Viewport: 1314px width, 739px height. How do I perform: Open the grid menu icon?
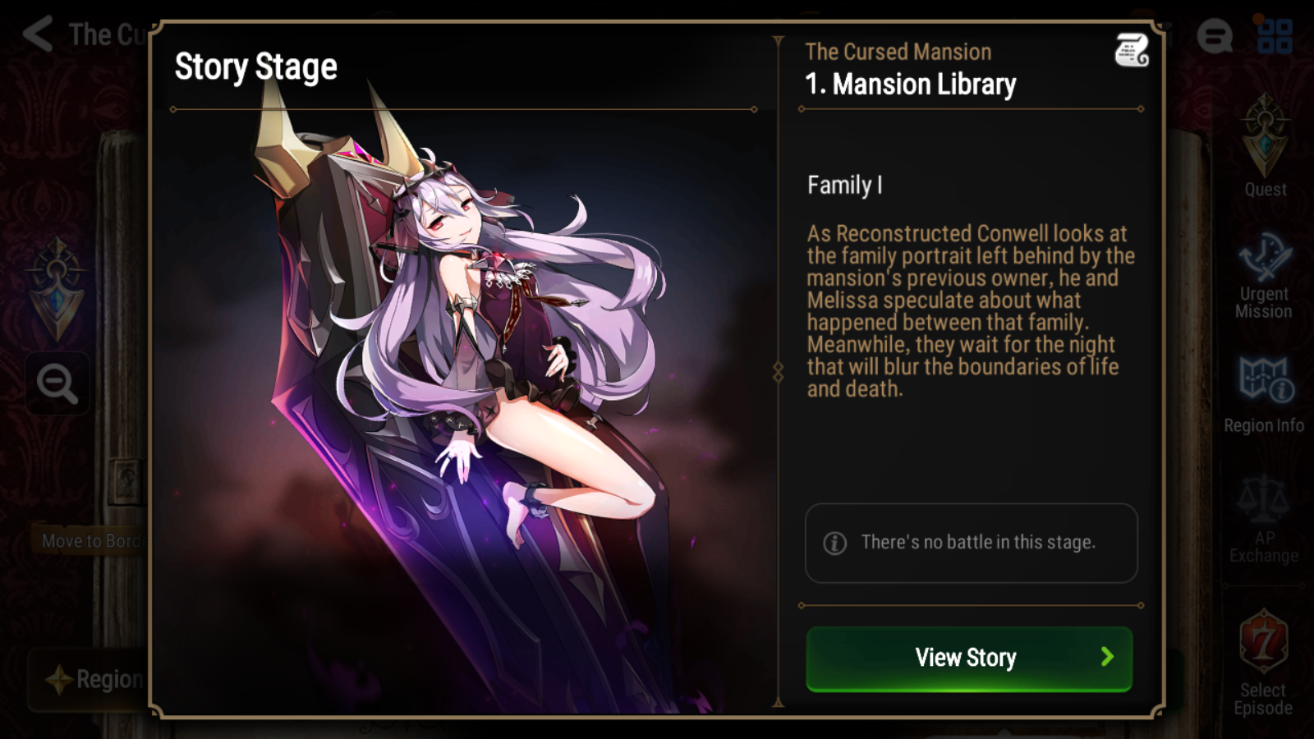point(1275,35)
